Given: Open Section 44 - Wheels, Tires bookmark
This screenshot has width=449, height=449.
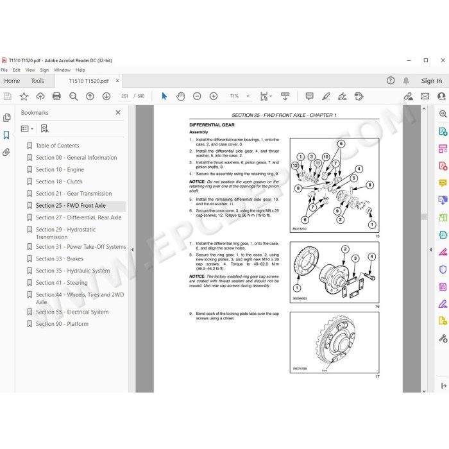Looking at the screenshot, I should click(80, 298).
